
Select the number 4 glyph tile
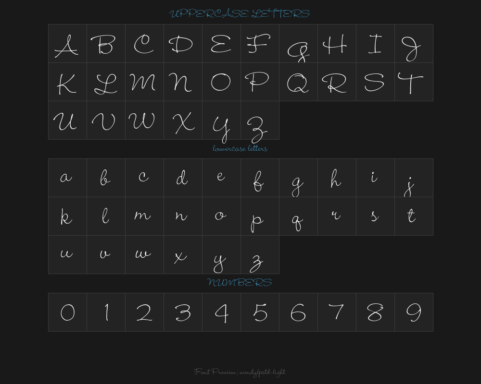coord(221,312)
